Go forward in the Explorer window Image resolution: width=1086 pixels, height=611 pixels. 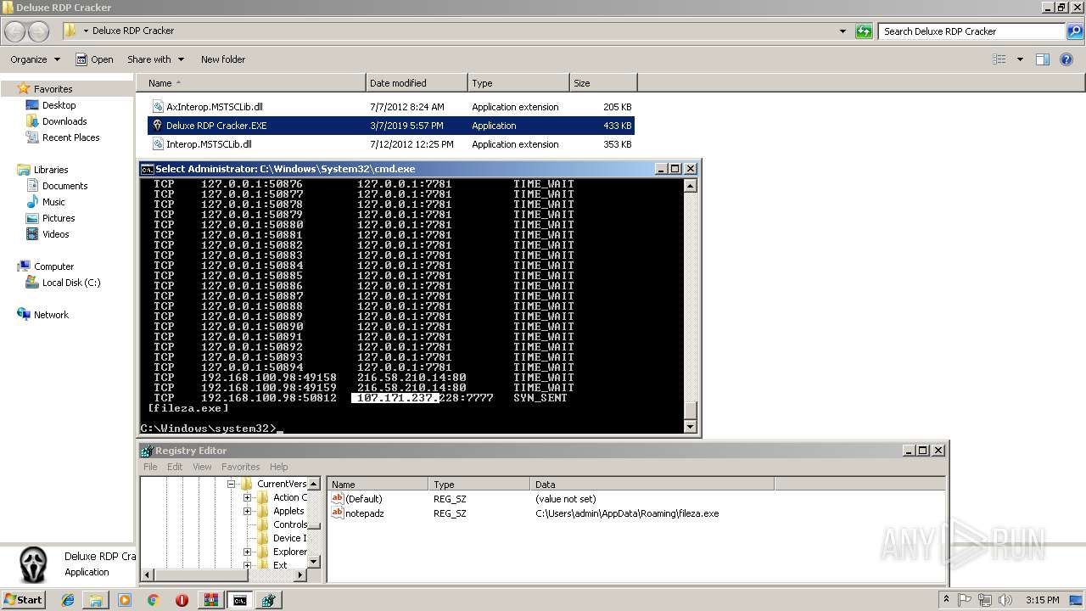point(39,31)
